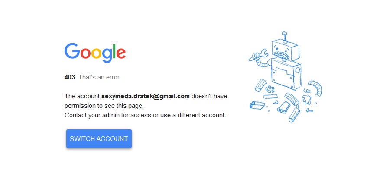Click the robot's torso box
367x179 pixels.
coord(286,75)
